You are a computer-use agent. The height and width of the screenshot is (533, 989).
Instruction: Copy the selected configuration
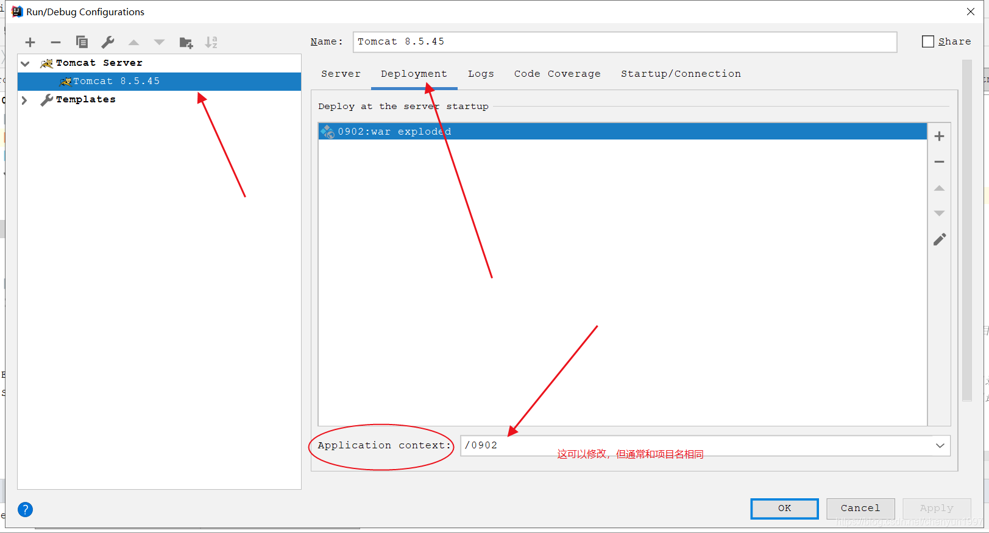(x=82, y=42)
